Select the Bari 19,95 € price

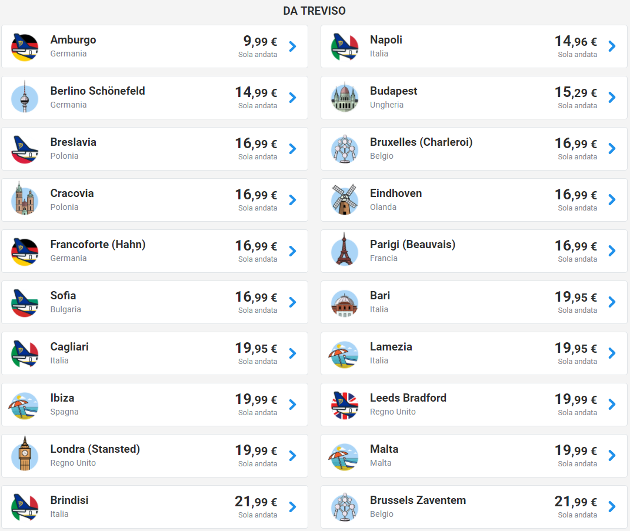[x=576, y=297]
